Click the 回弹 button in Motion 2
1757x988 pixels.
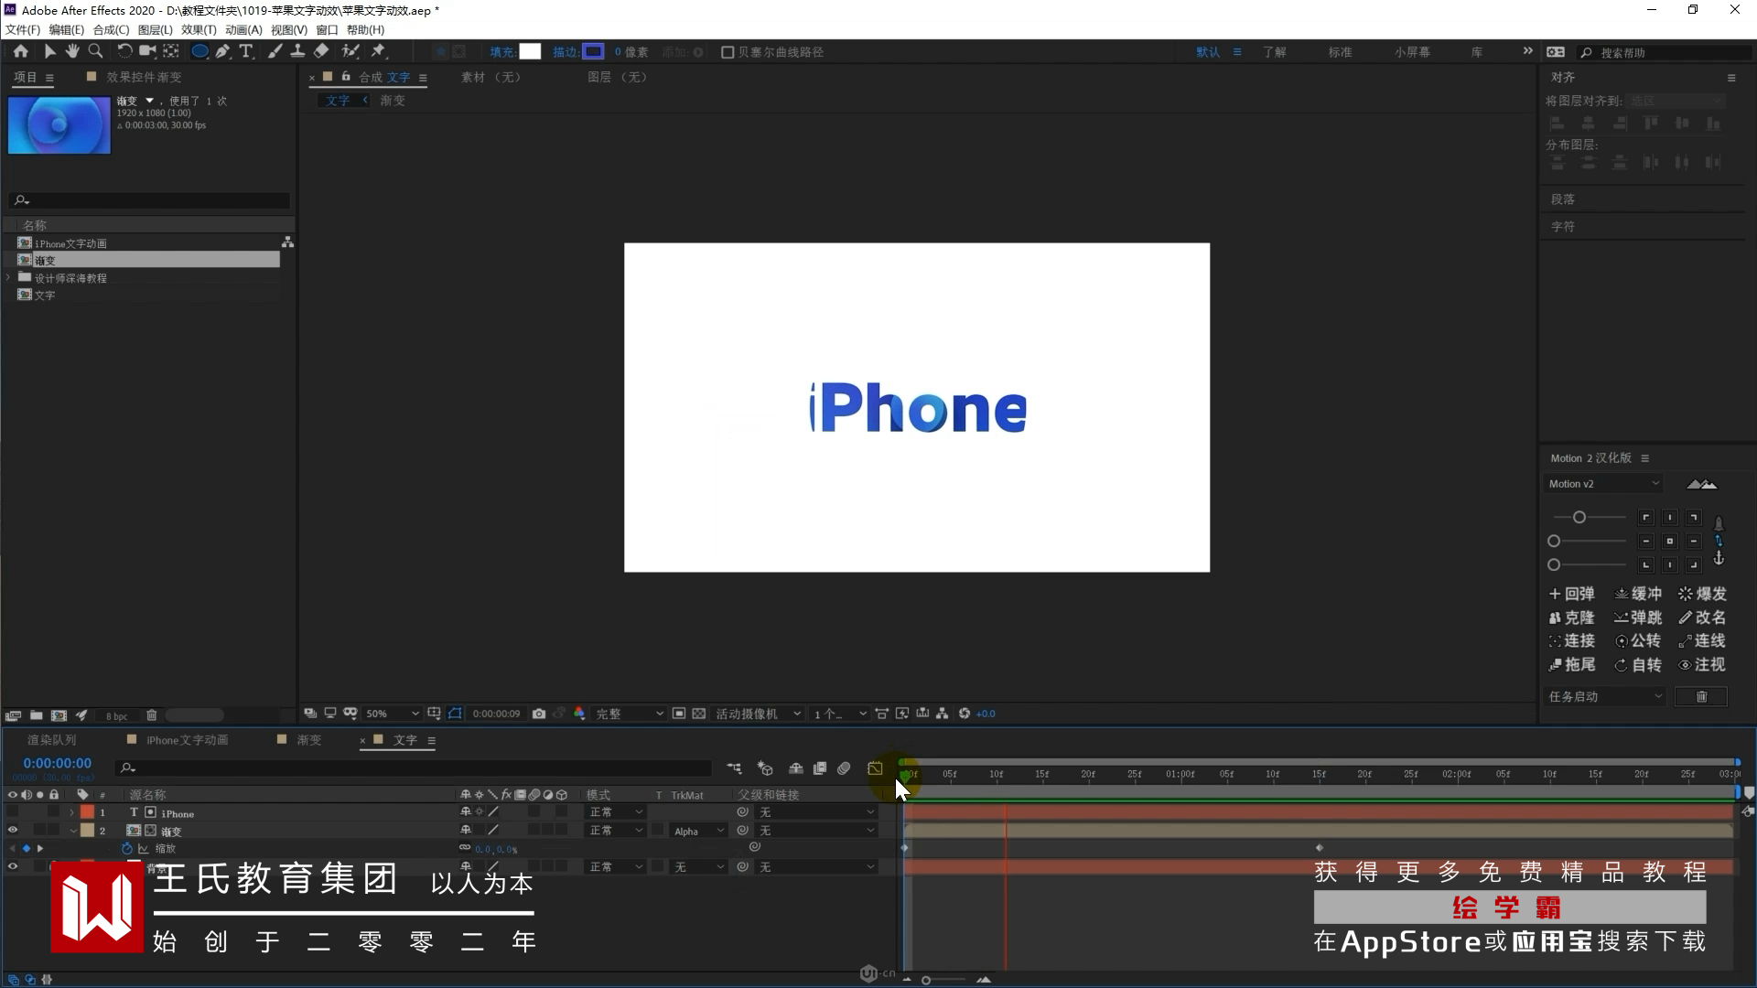[x=1571, y=594]
